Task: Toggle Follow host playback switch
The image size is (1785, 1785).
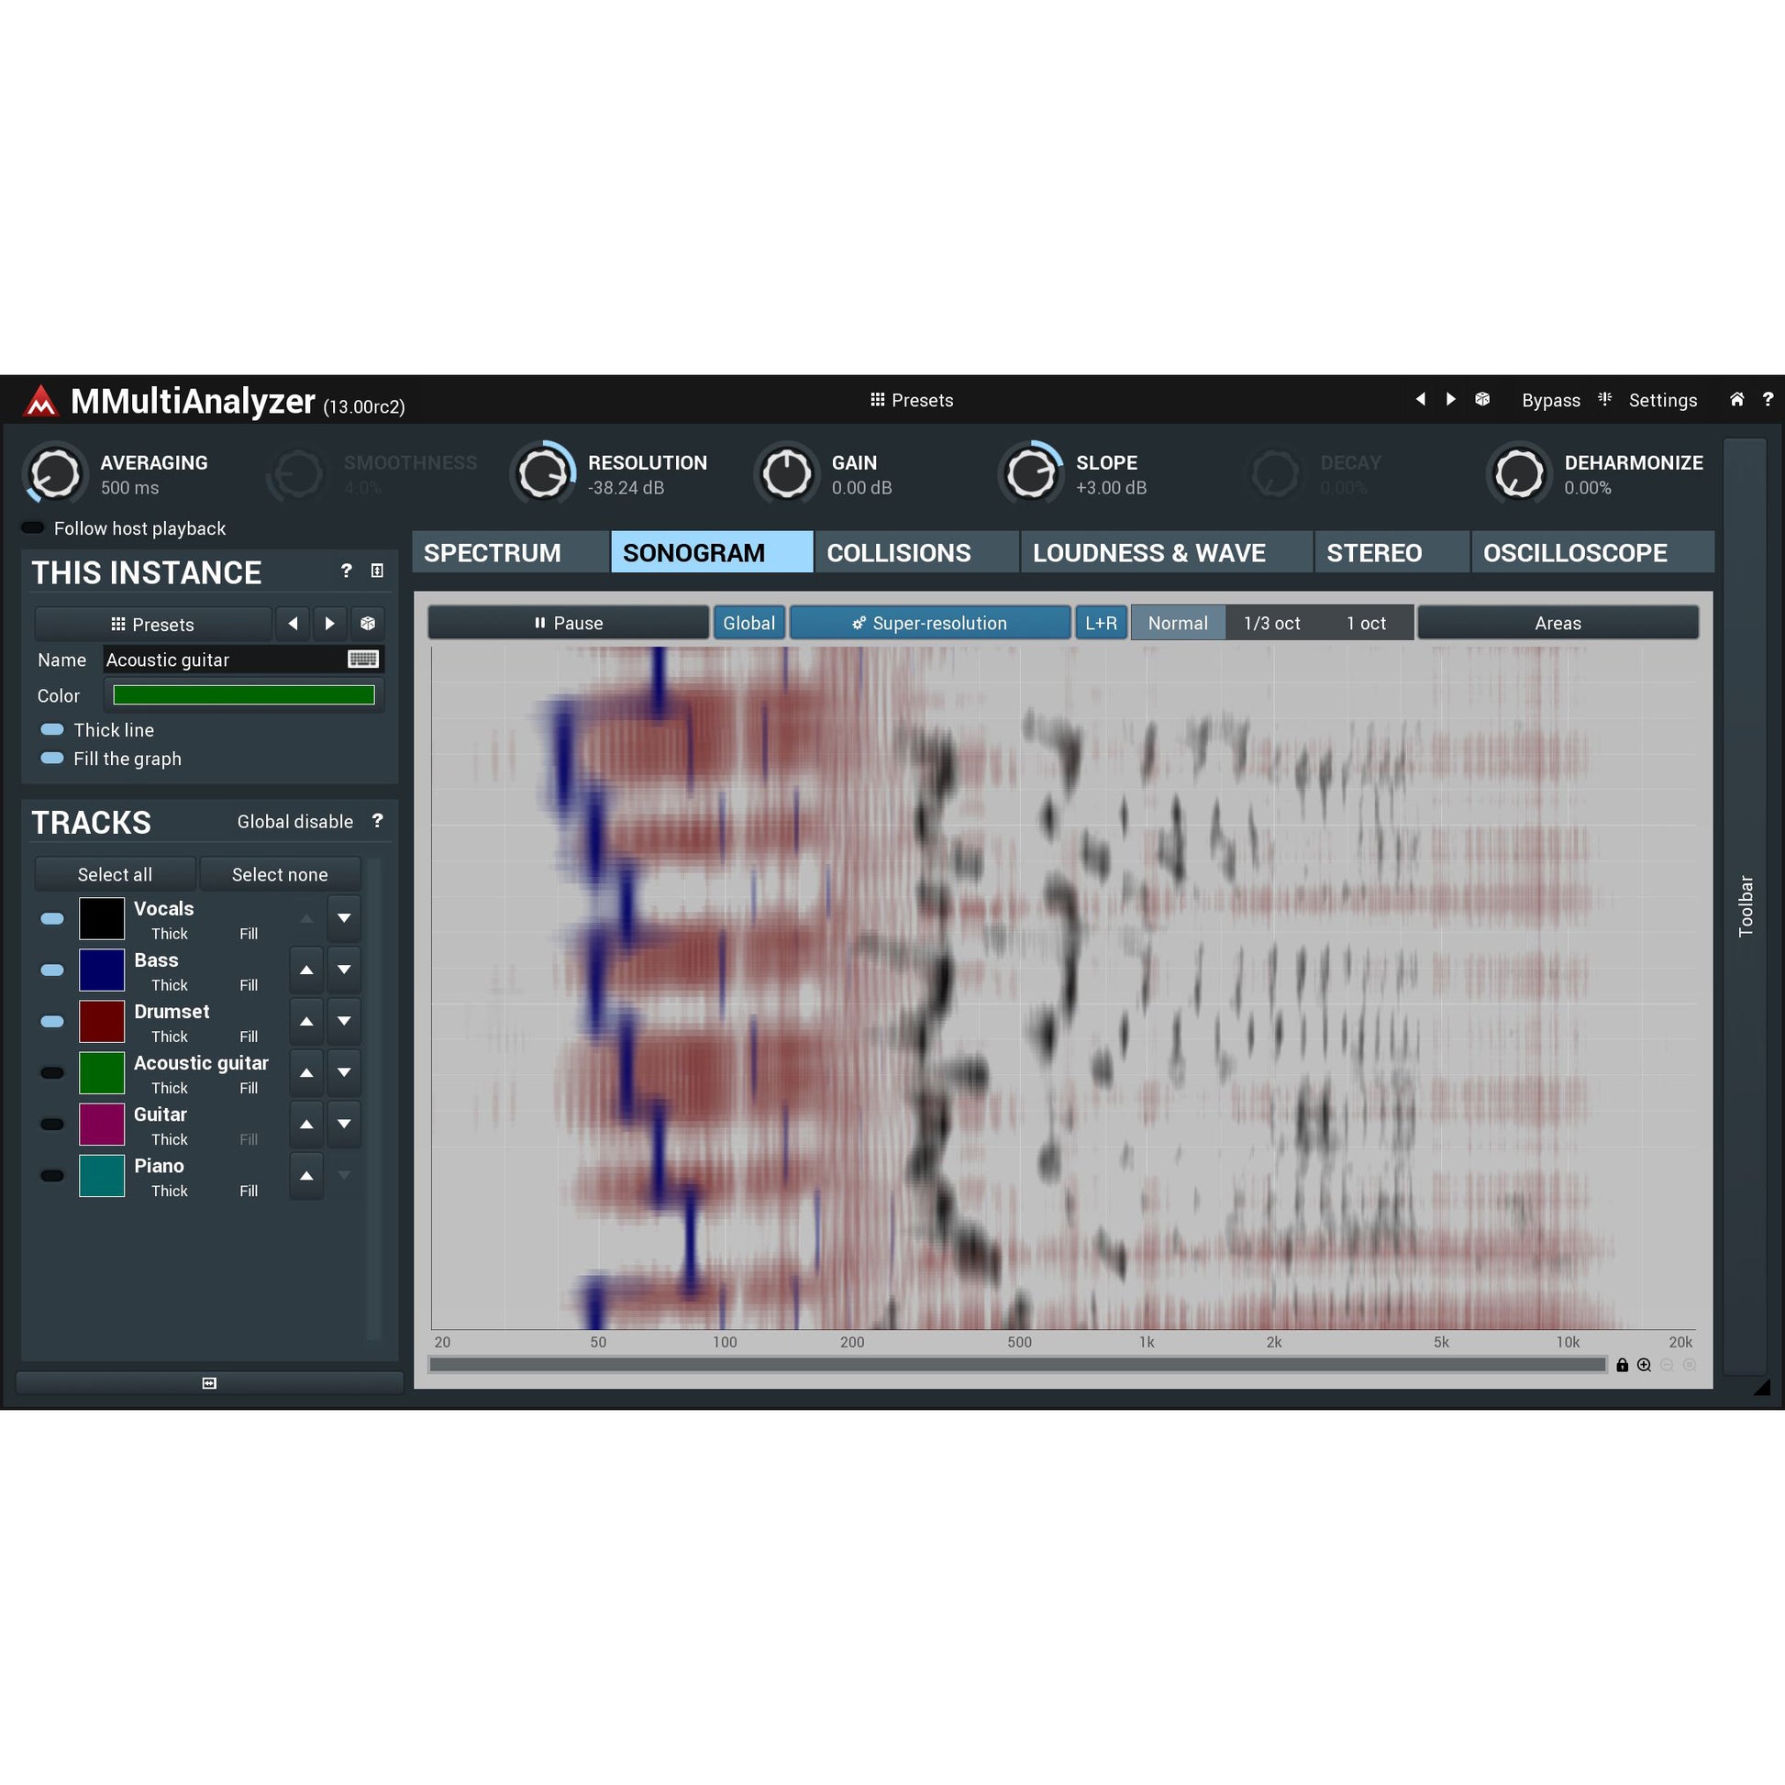Action: (33, 527)
